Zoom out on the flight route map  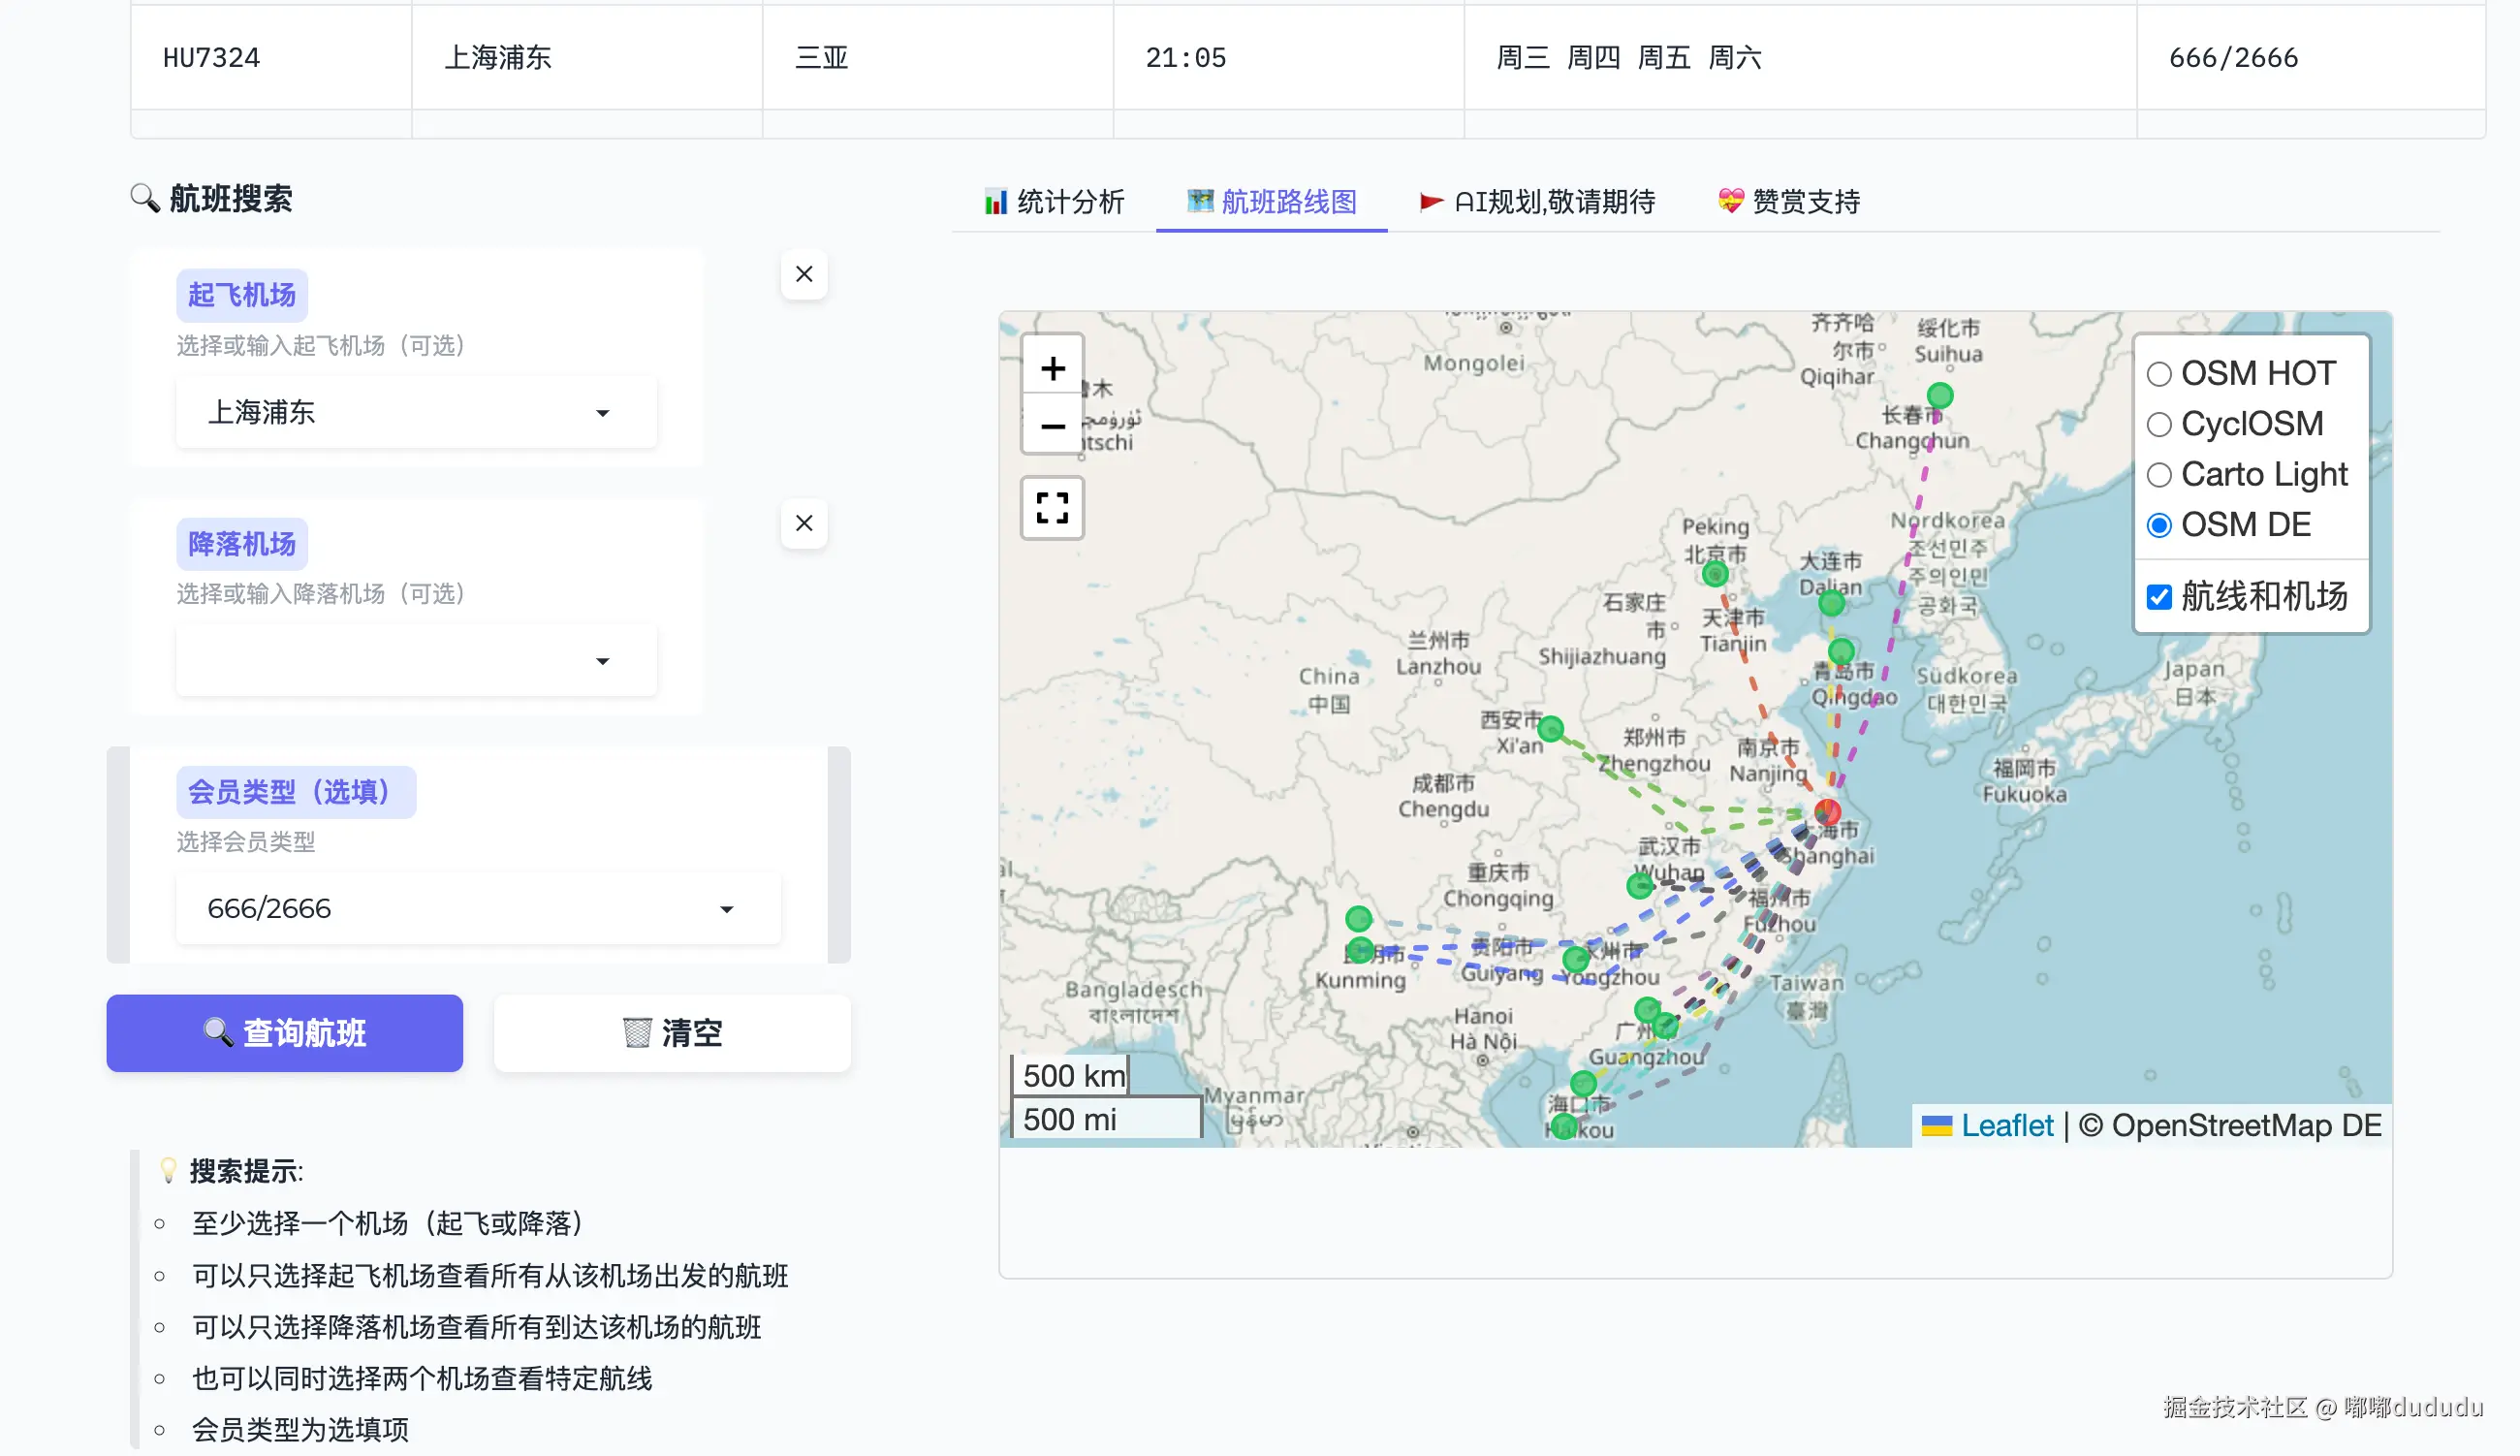[x=1052, y=427]
